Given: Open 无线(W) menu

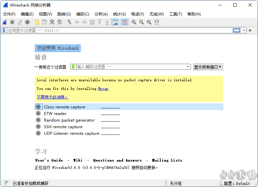Looking at the screenshot, I should [x=156, y=14].
